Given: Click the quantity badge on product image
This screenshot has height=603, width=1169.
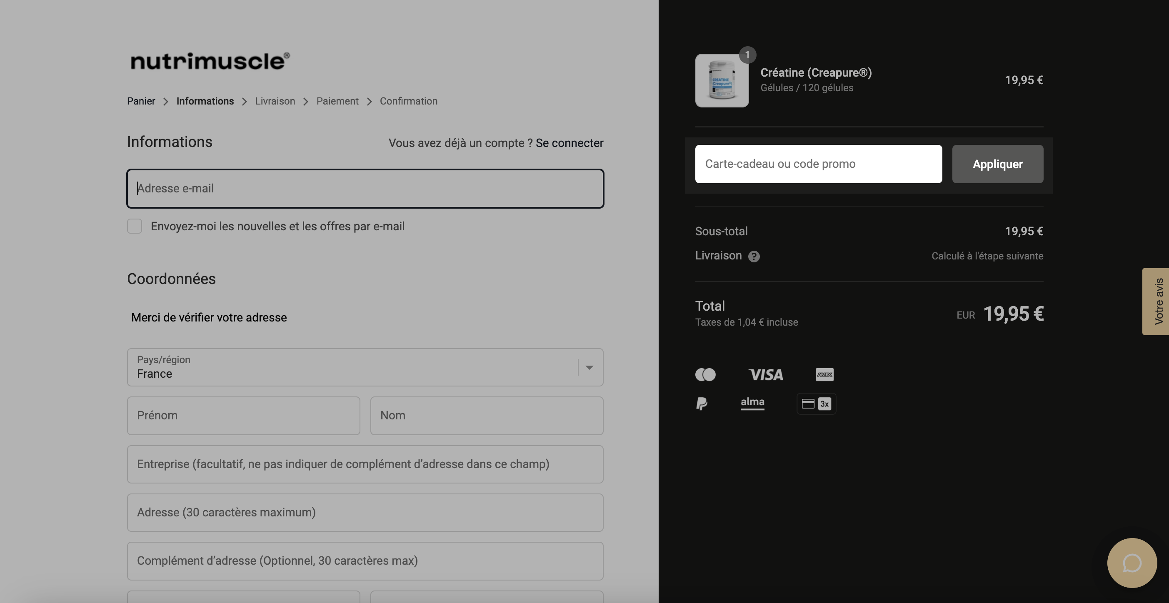Looking at the screenshot, I should tap(747, 55).
